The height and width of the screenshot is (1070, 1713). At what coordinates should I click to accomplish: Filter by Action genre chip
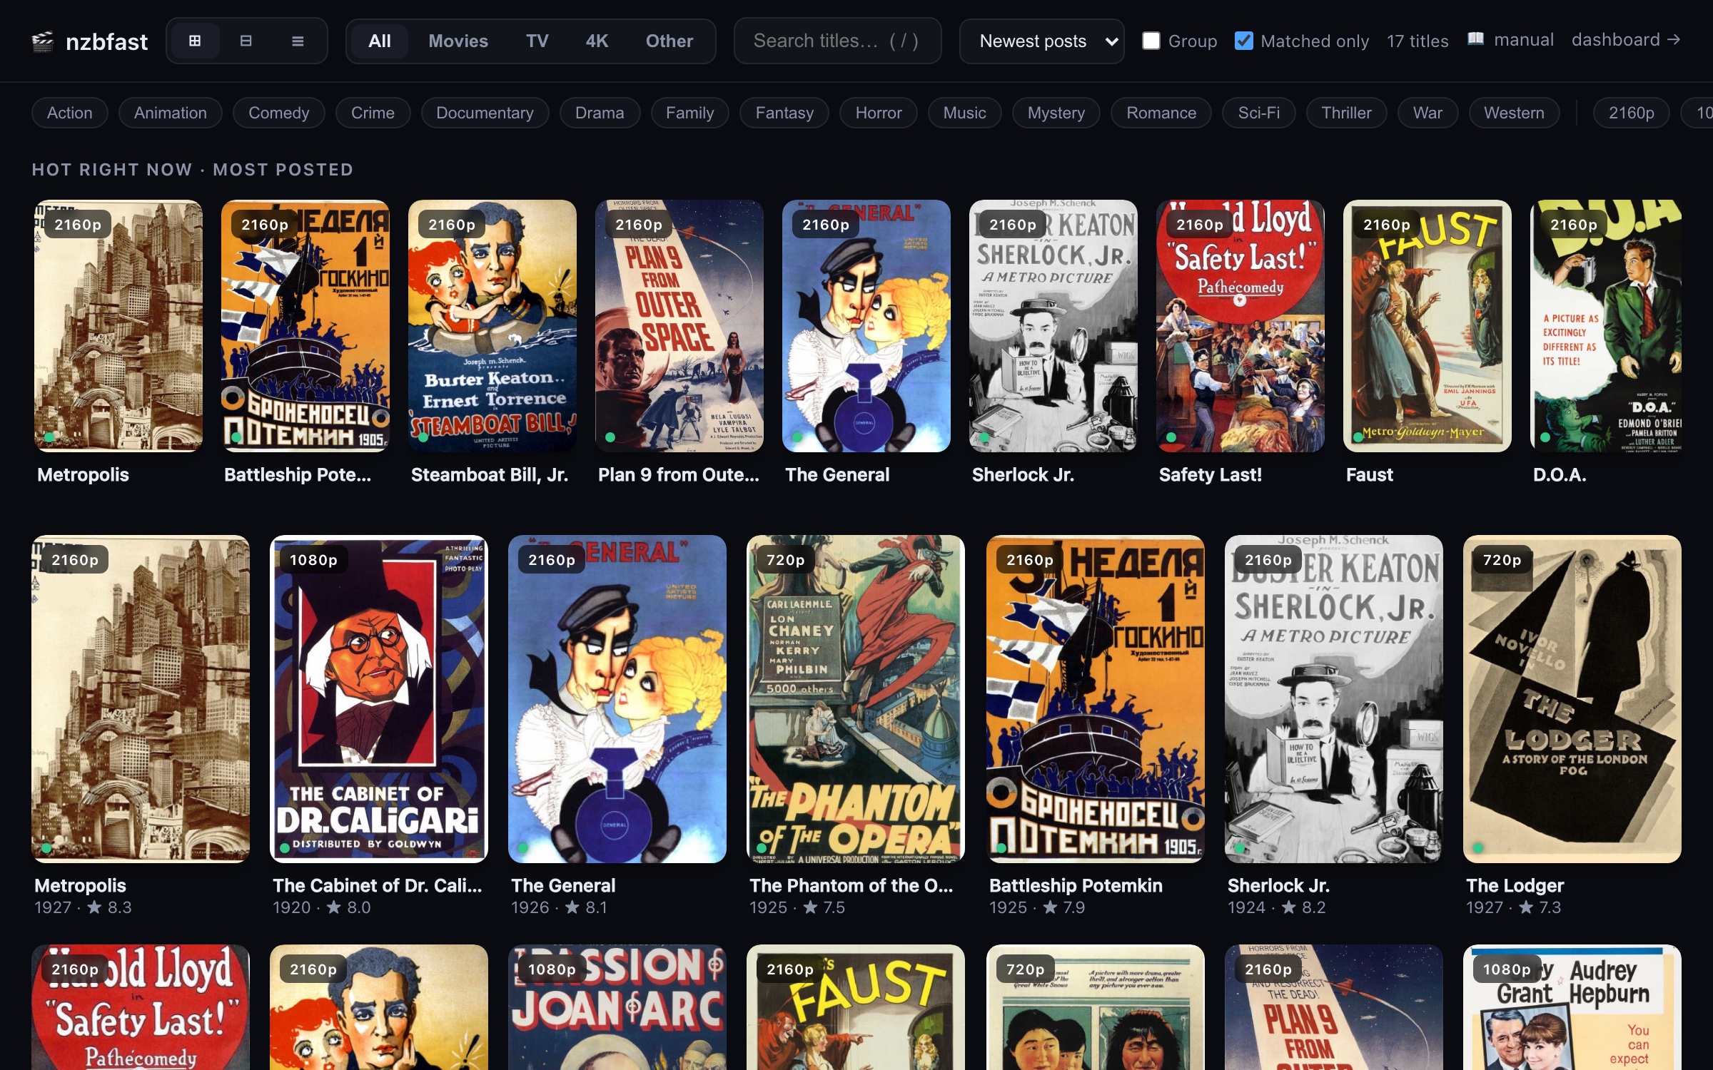[x=69, y=113]
